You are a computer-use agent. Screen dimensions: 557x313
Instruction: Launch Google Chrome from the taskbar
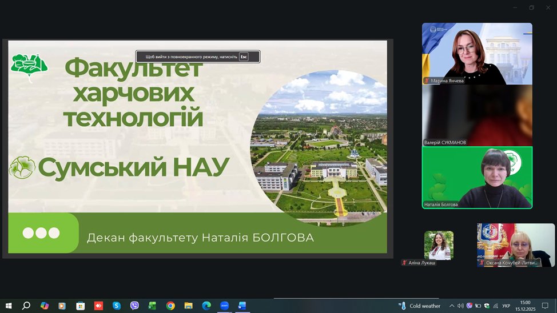click(x=170, y=306)
